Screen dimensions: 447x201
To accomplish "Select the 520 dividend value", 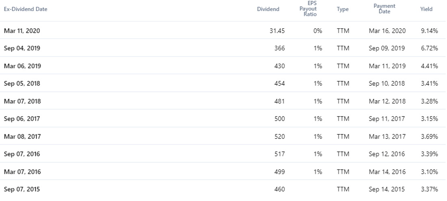I will point(280,136).
